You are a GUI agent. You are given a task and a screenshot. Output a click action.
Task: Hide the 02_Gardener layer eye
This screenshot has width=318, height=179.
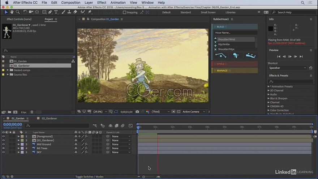[4, 140]
